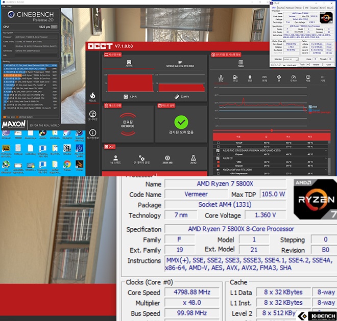Select the top Intel Xeon Platinum ranking row
The height and width of the screenshot is (321, 337).
[x=30, y=65]
